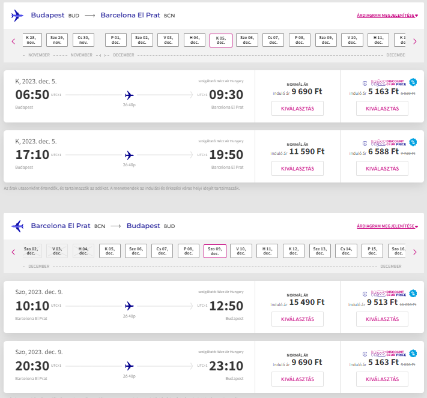The width and height of the screenshot is (427, 398).
Task: Select outbound date Sze 06, dec.
Action: click(247, 40)
